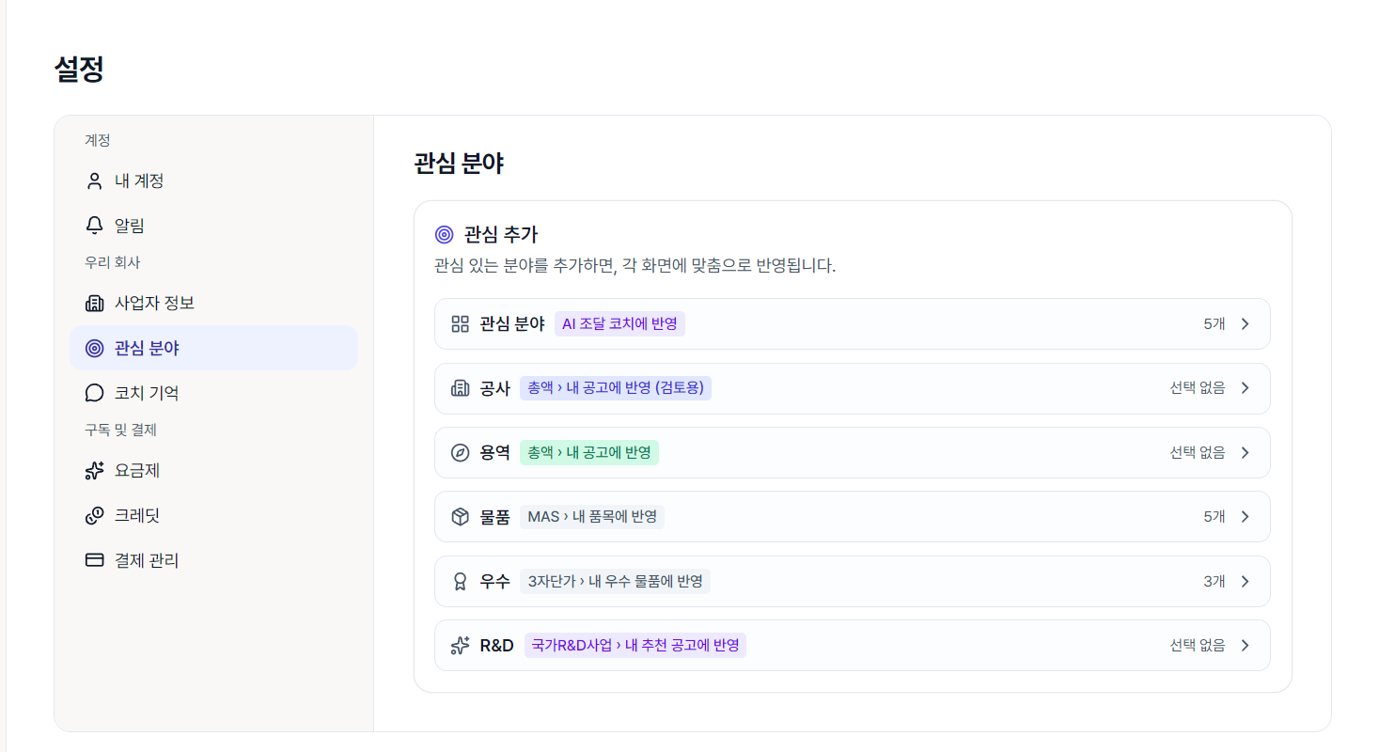Click the R&D row label
This screenshot has width=1379, height=752.
497,645
